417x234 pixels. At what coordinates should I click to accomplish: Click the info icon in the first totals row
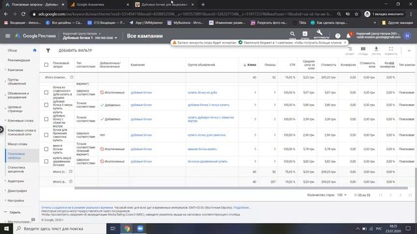point(72,77)
